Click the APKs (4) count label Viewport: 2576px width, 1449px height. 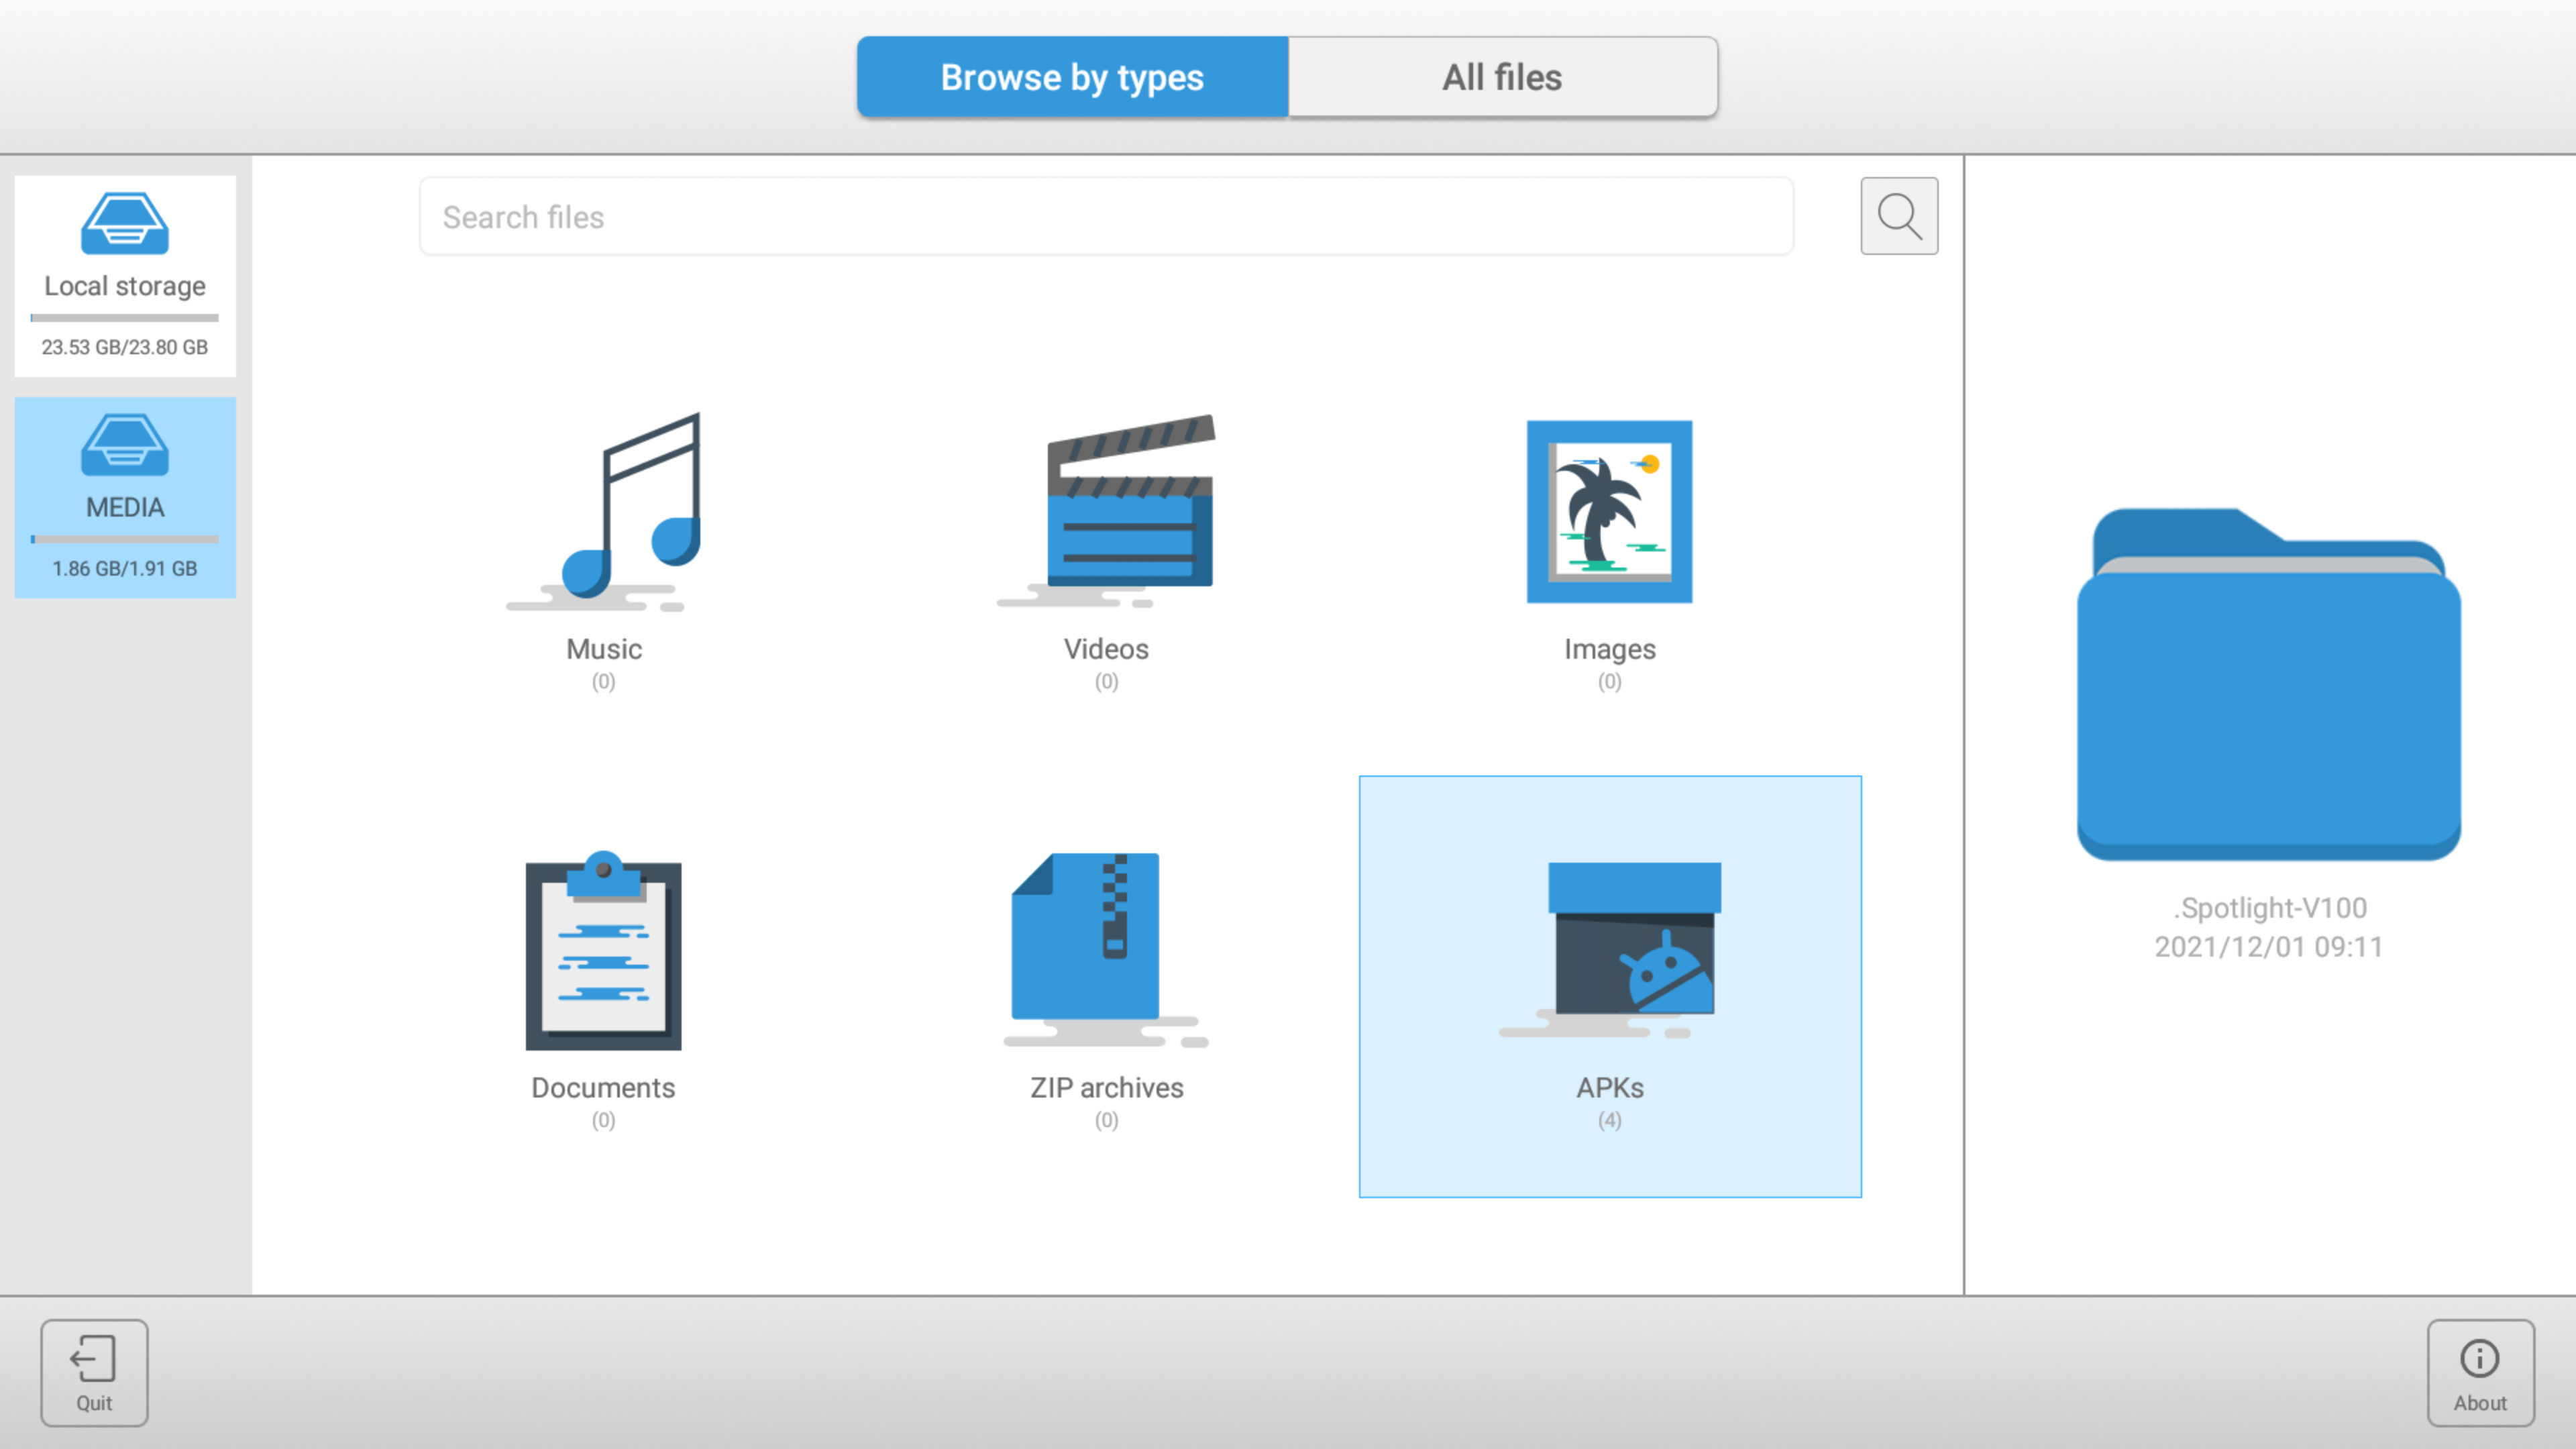tap(1609, 1120)
